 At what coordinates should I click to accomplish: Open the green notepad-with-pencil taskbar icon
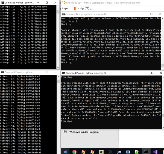tap(137, 152)
